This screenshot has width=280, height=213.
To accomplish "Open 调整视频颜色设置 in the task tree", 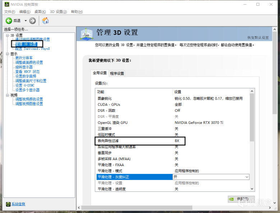I will 29,99.
